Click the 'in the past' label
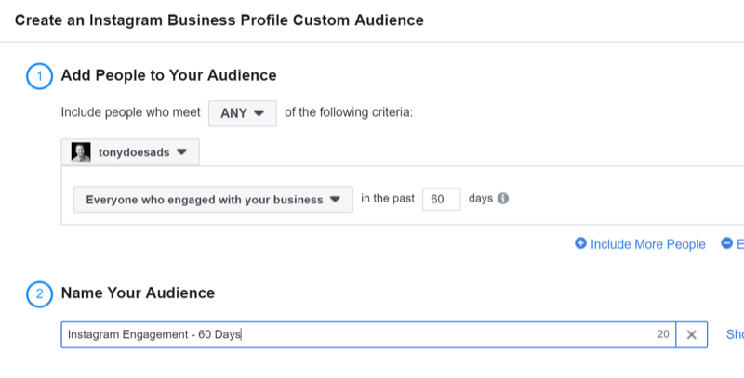The height and width of the screenshot is (378, 744). (x=387, y=199)
